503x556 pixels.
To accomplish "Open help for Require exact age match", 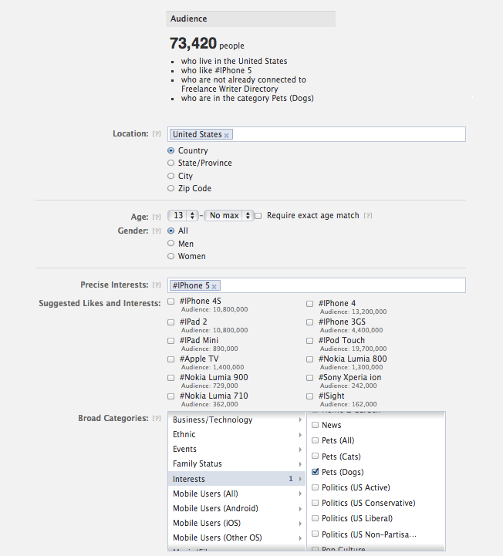I will [368, 215].
